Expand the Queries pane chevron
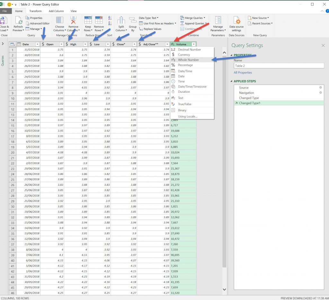329x300 pixels. click(3, 44)
